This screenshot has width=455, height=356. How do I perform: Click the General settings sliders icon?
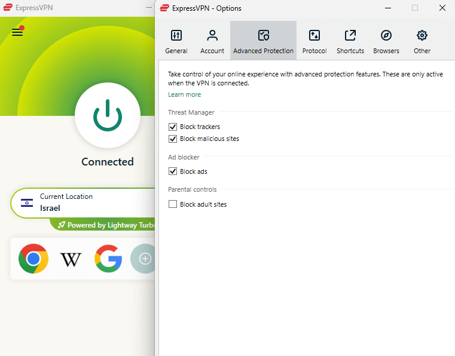pos(176,35)
